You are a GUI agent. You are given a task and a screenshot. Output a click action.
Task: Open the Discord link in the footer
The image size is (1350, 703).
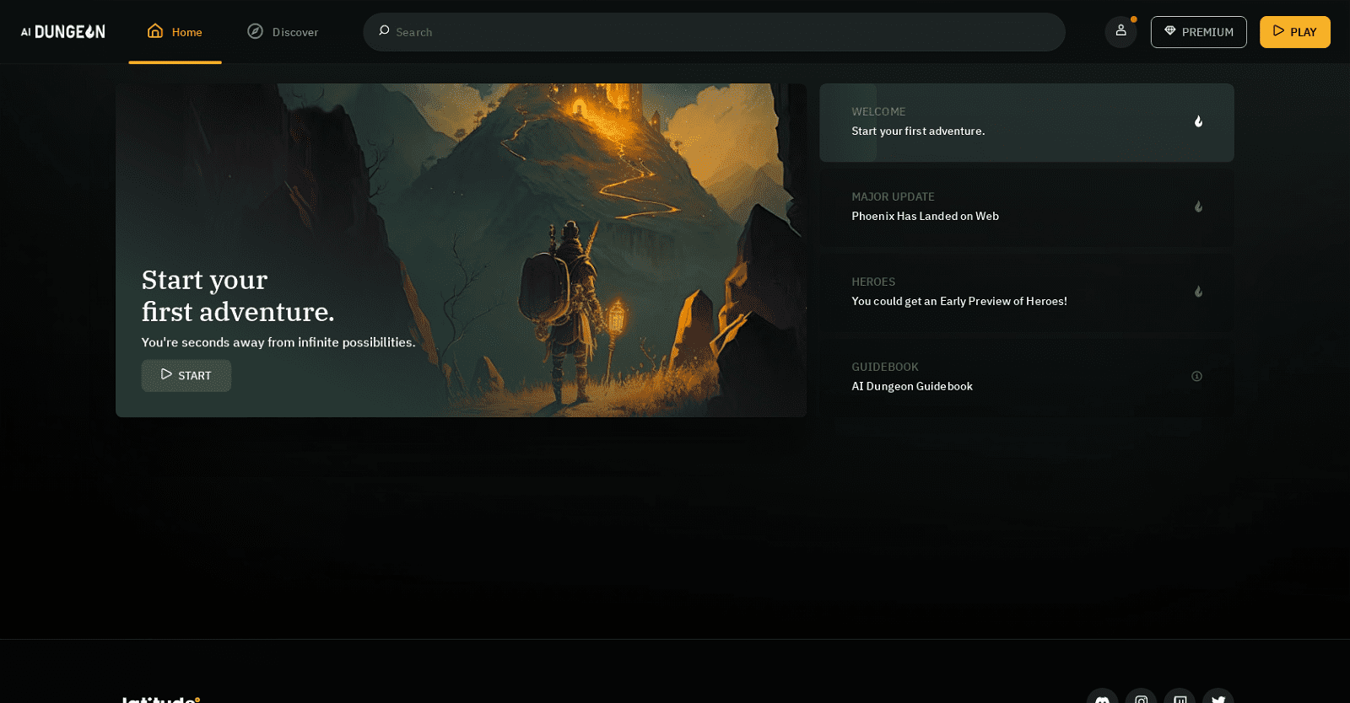pyautogui.click(x=1102, y=698)
